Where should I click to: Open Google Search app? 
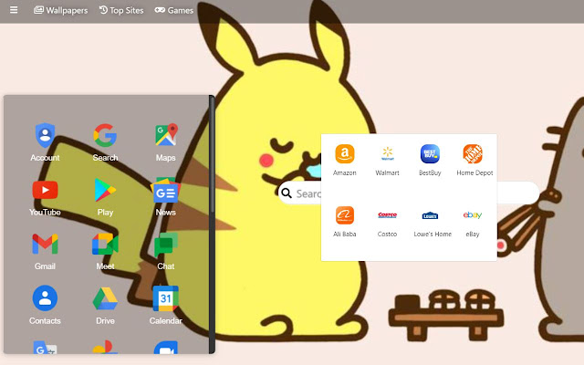point(105,142)
